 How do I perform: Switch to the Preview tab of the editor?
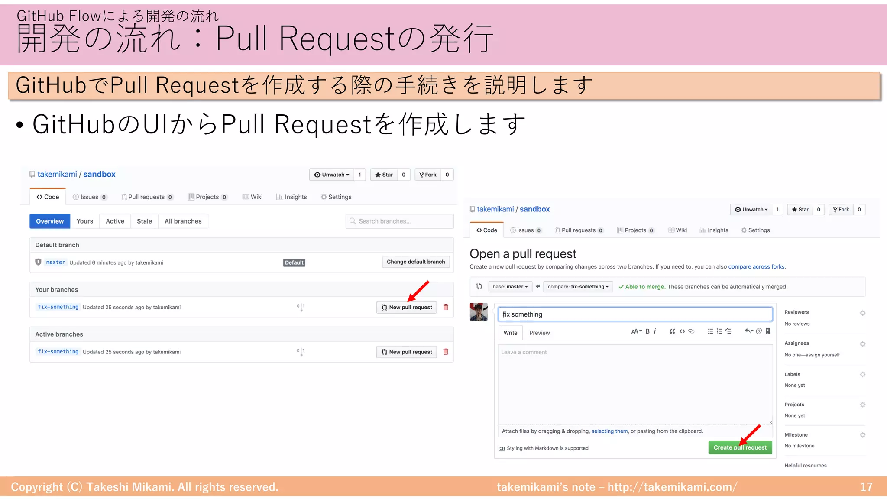point(539,333)
